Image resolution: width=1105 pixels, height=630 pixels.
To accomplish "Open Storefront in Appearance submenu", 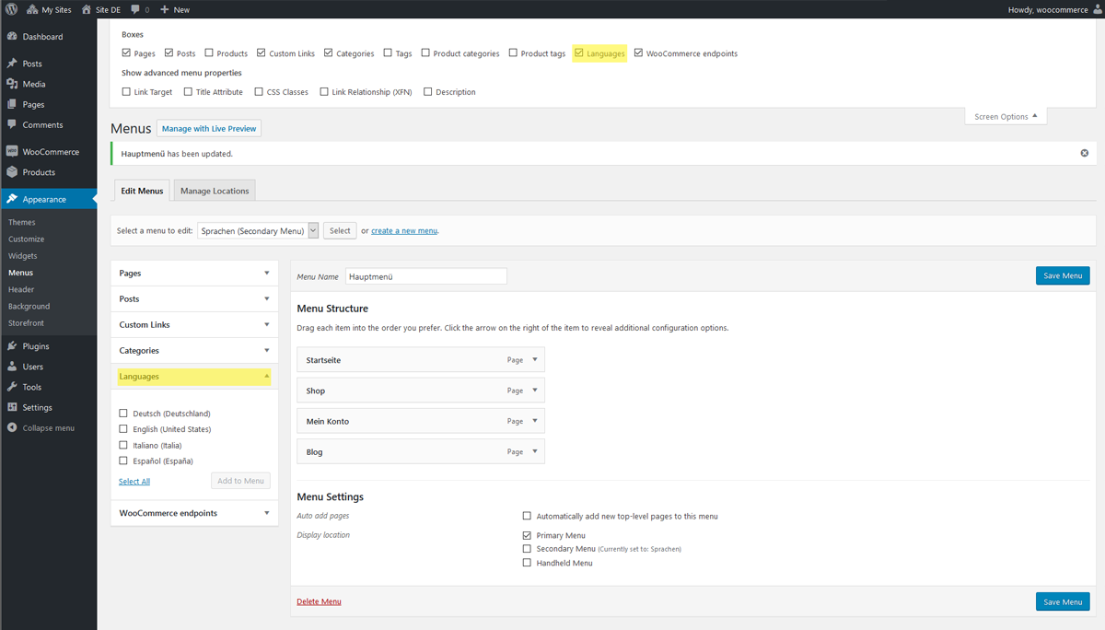I will coord(27,323).
